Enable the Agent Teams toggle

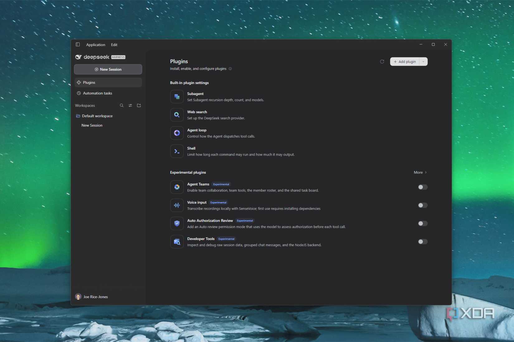pyautogui.click(x=422, y=187)
